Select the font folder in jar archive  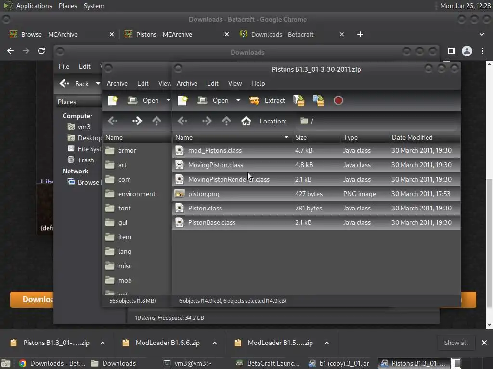137,209
